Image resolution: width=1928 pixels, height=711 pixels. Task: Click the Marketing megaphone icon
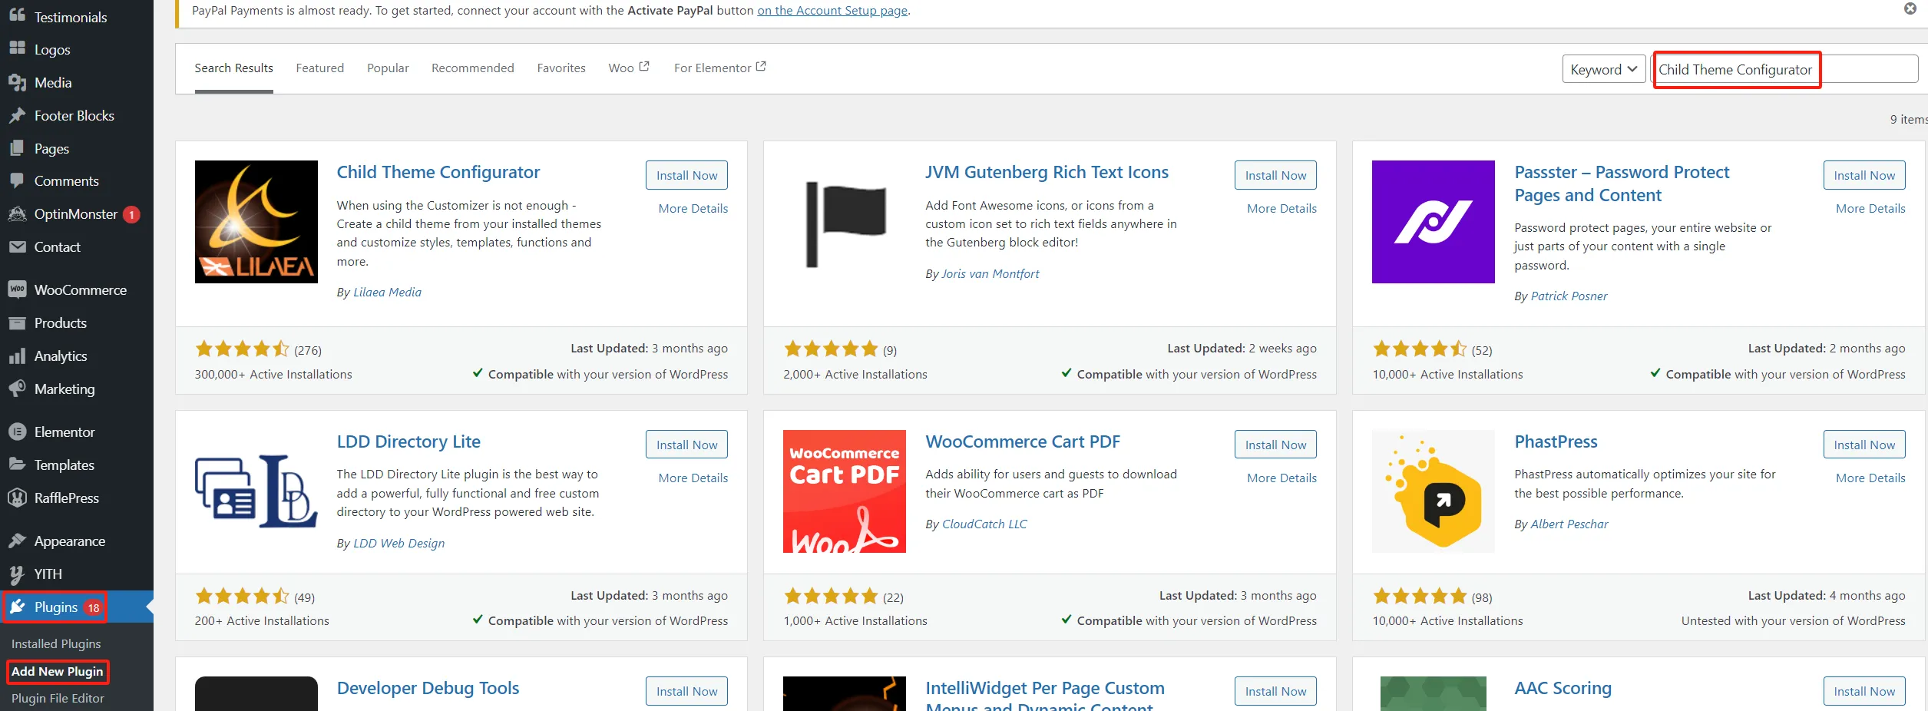[x=17, y=389]
